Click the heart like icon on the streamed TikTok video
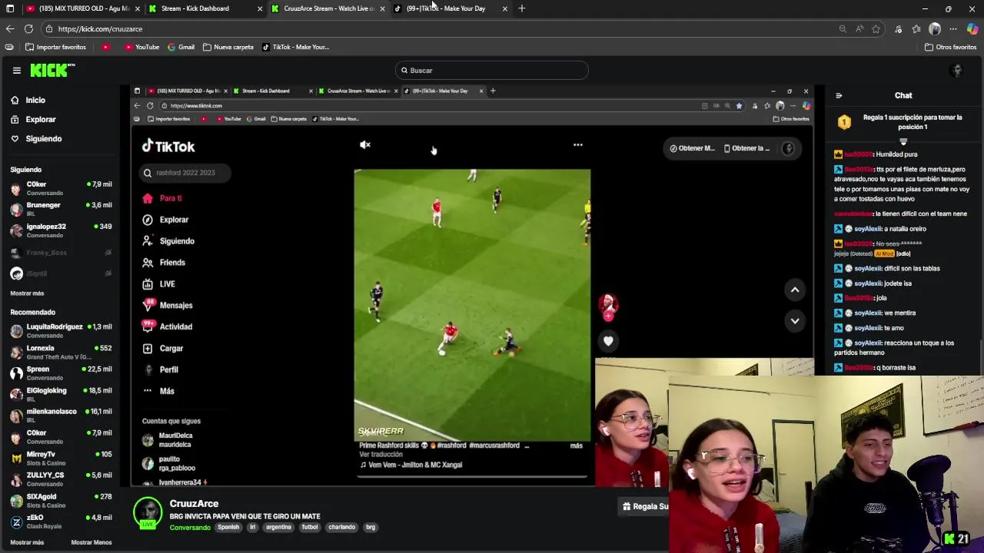Image resolution: width=984 pixels, height=553 pixels. pyautogui.click(x=608, y=341)
